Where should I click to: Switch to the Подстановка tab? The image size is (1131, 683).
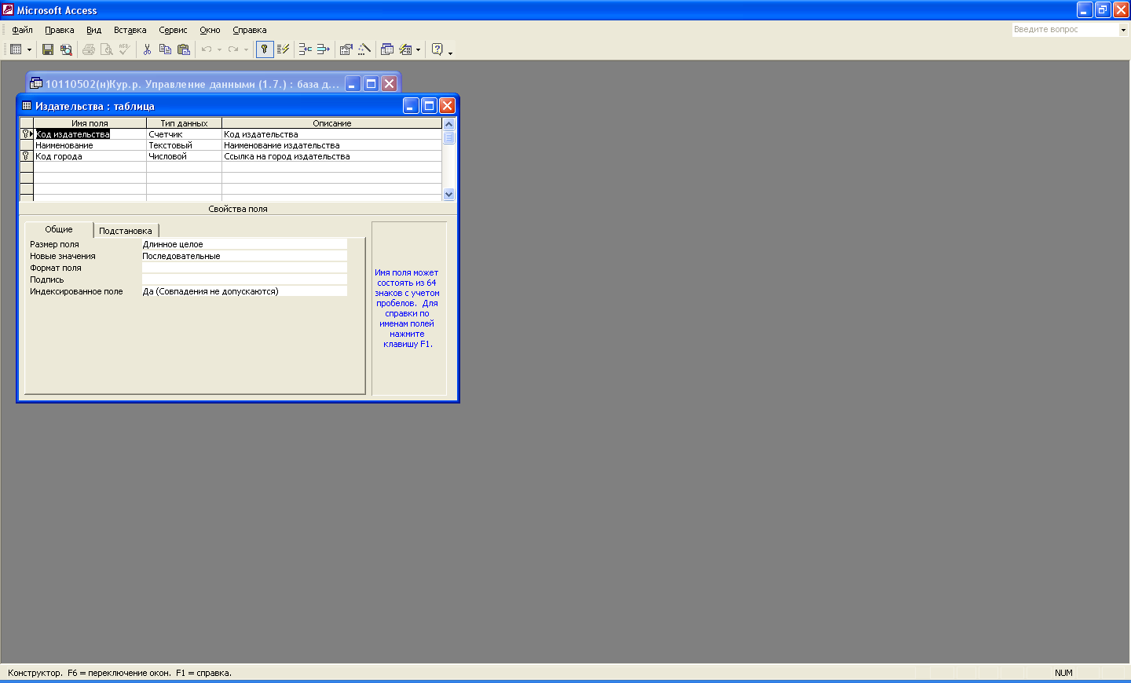click(x=126, y=231)
